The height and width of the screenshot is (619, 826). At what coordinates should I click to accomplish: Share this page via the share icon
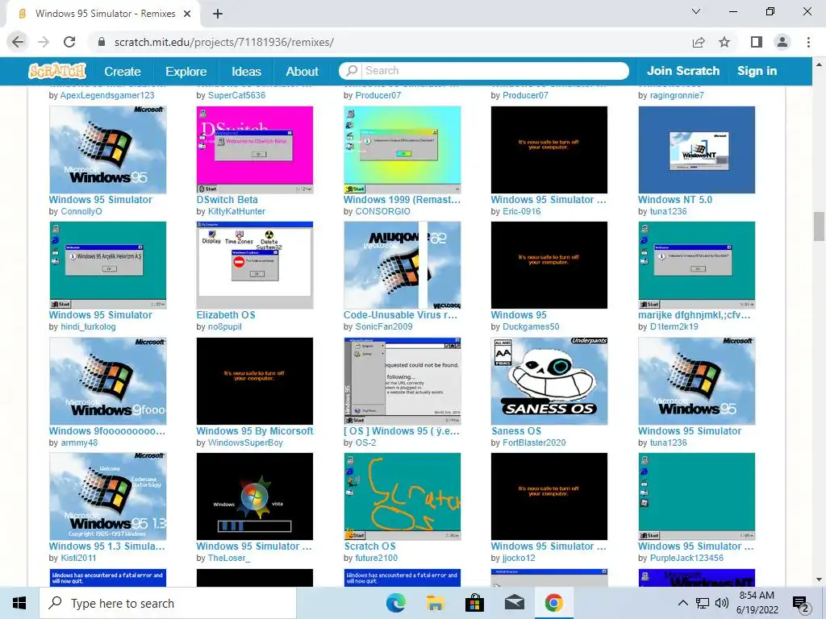[699, 42]
